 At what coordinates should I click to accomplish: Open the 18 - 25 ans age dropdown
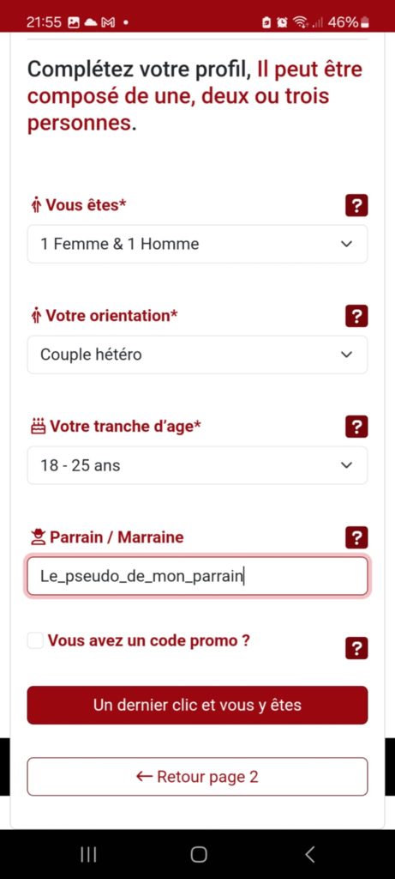tap(197, 465)
